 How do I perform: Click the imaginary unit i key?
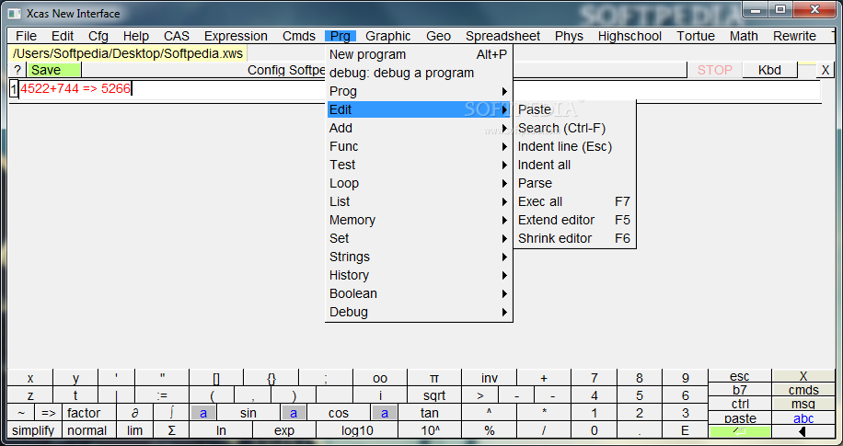[380, 395]
